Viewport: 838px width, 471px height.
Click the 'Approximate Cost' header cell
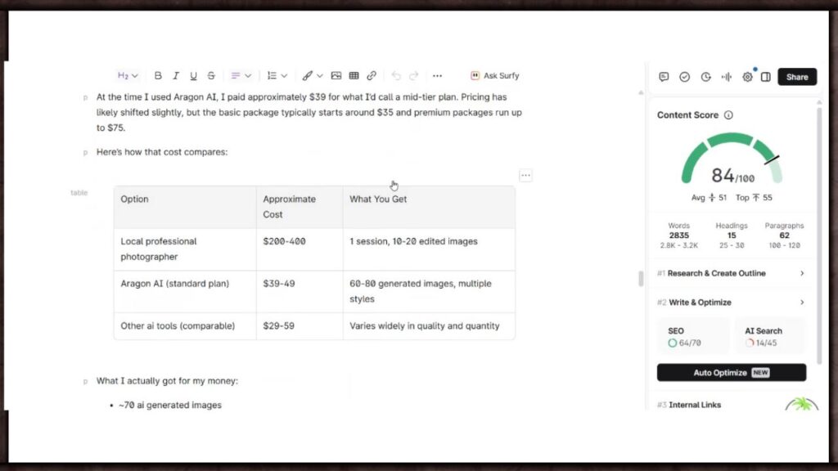[300, 207]
